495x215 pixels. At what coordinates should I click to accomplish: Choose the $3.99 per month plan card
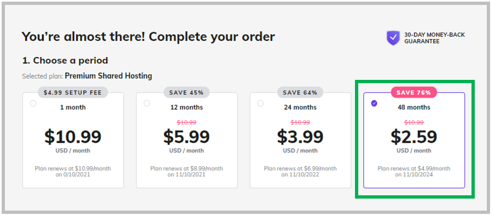300,140
